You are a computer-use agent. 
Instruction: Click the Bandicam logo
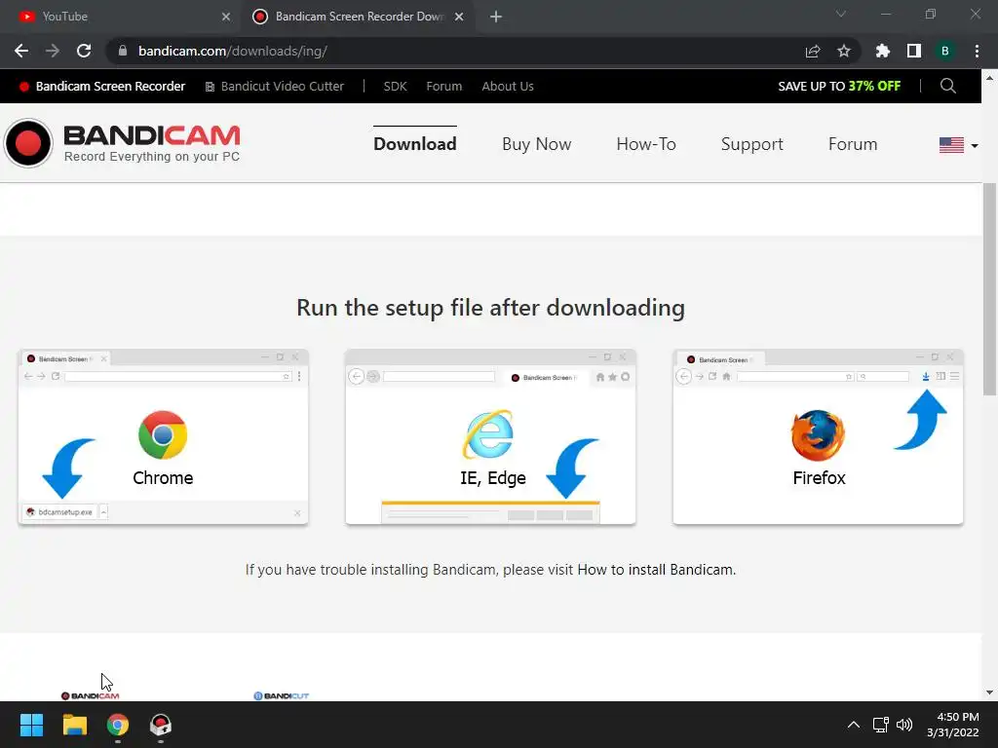[122, 143]
